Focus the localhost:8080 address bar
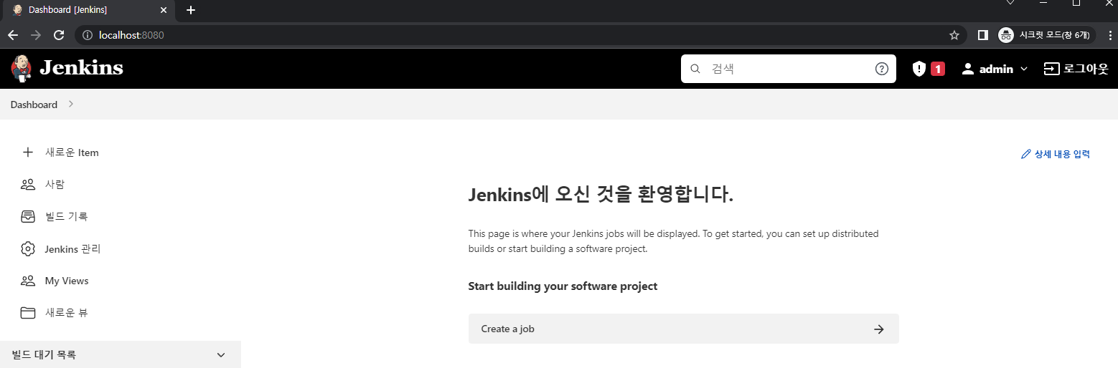 [x=520, y=34]
